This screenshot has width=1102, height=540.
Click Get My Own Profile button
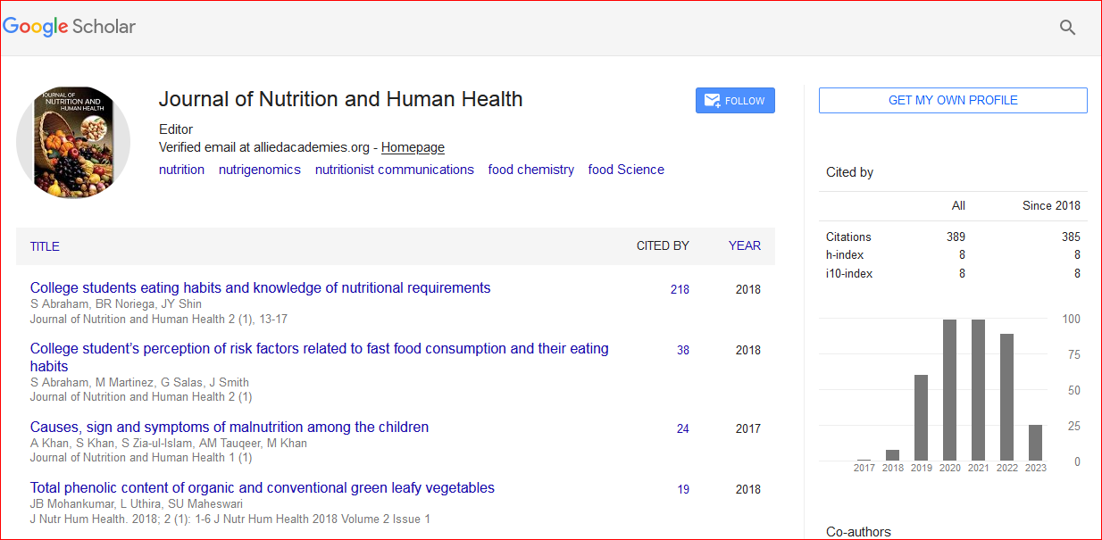pyautogui.click(x=953, y=101)
